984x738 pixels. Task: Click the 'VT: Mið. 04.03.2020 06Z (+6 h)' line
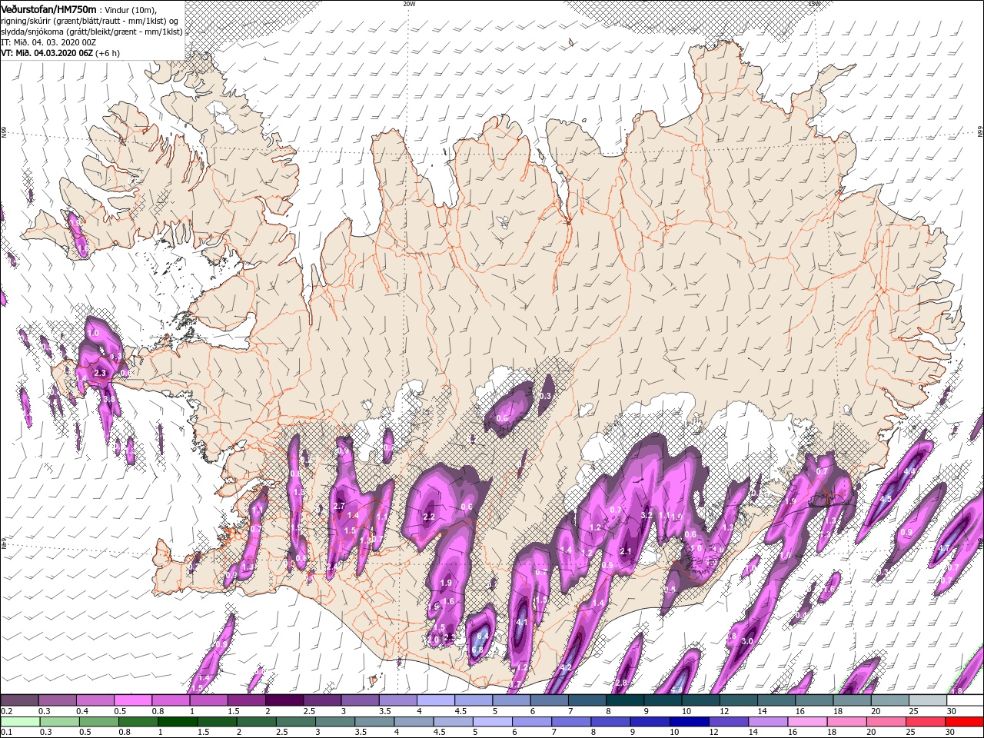[x=60, y=53]
